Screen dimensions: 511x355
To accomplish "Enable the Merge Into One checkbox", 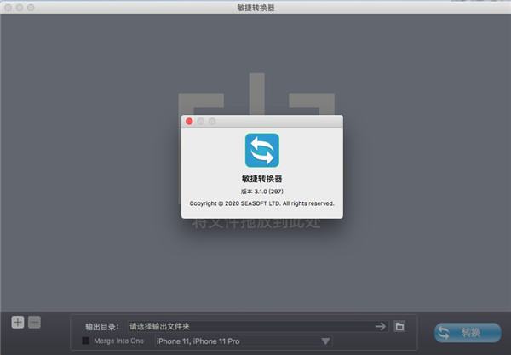I will tap(86, 341).
